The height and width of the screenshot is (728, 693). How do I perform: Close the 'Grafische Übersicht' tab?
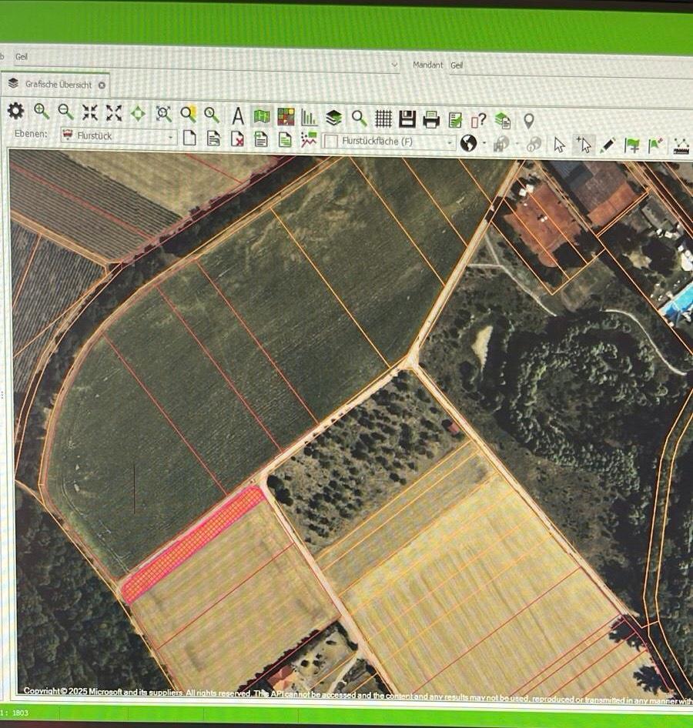click(x=102, y=85)
